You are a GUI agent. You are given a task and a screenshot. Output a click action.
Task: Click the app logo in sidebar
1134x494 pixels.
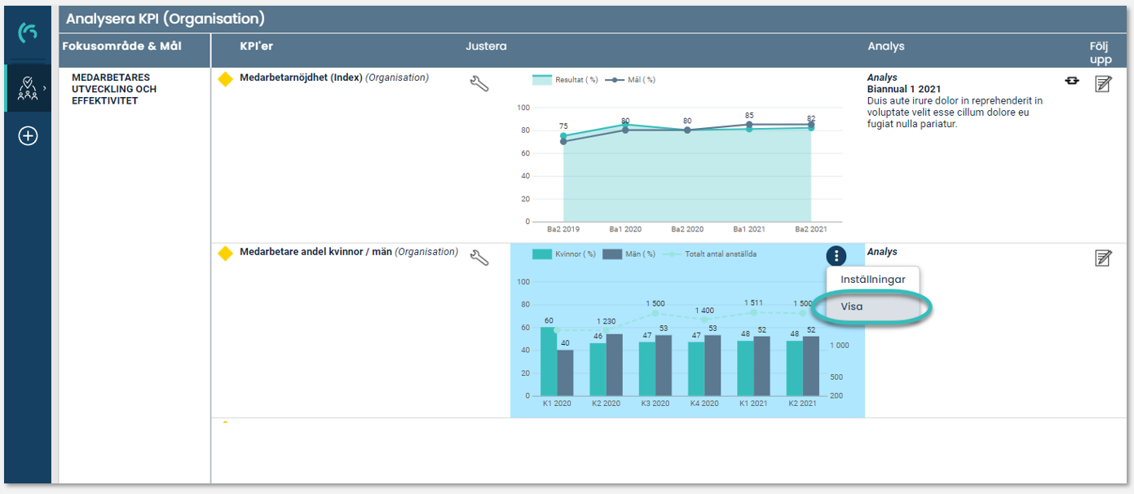28,33
